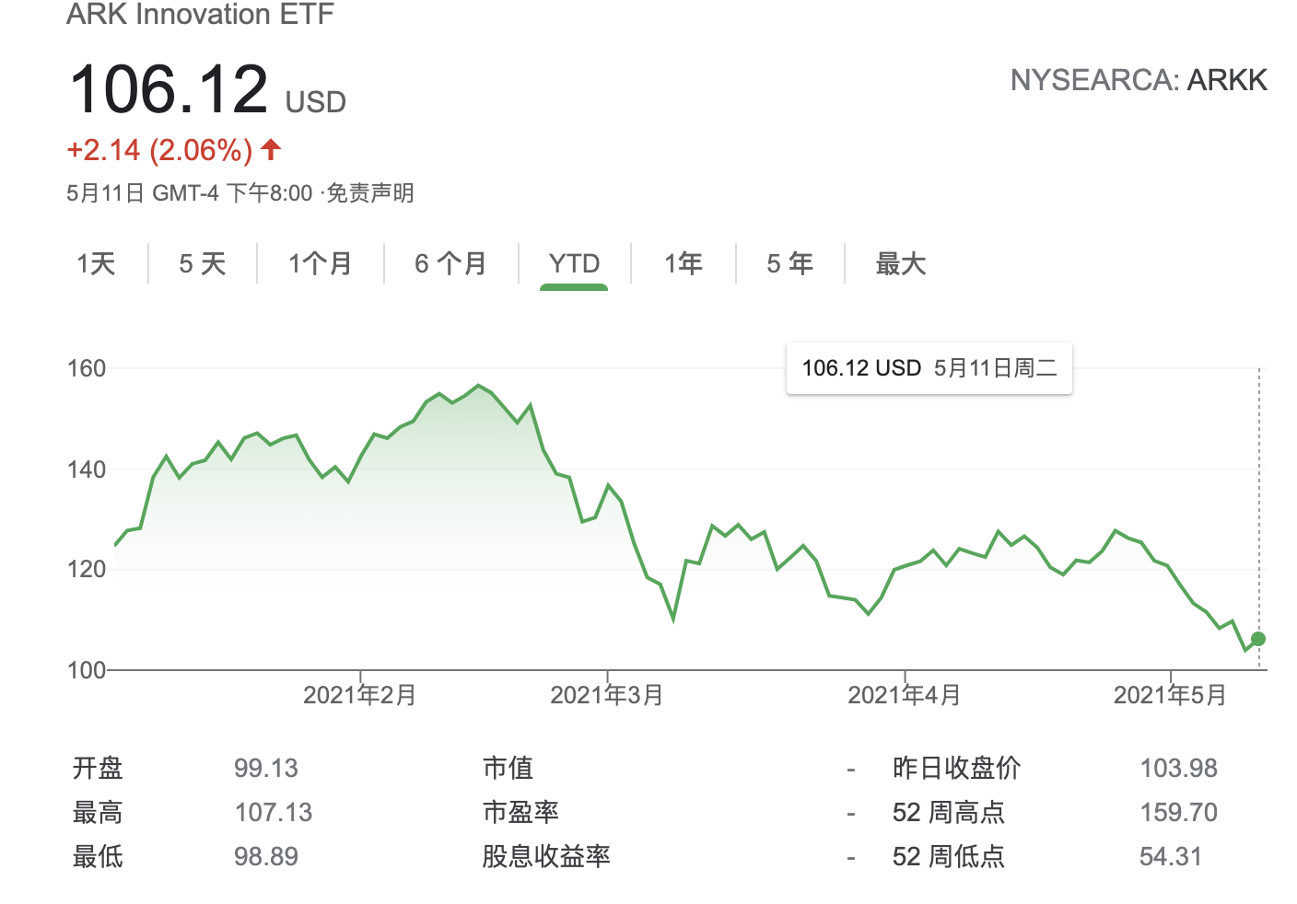
Task: Click the YTD chart tab
Action: pyautogui.click(x=574, y=264)
